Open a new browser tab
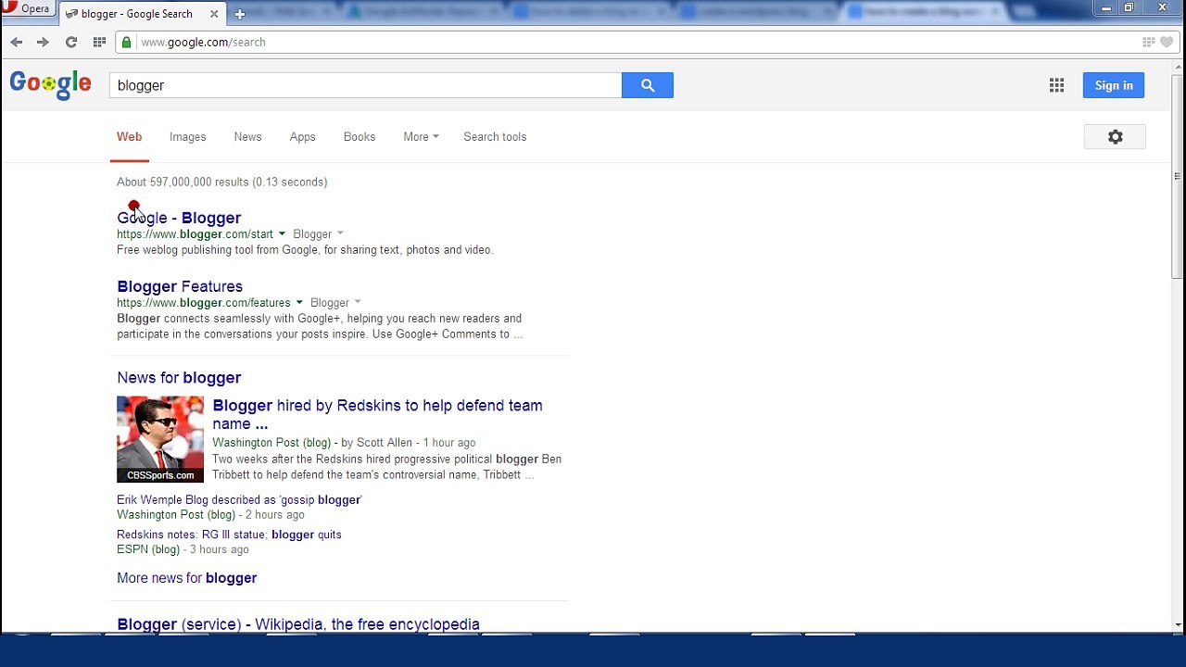 pos(239,14)
